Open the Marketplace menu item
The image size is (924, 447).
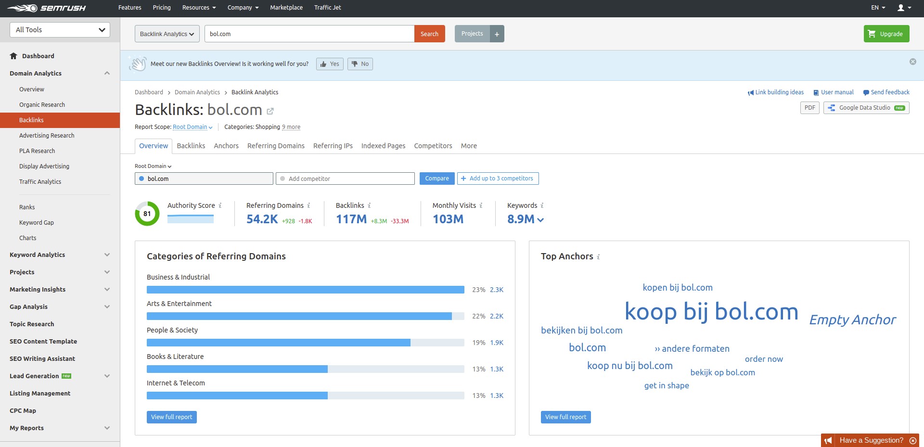click(x=286, y=8)
